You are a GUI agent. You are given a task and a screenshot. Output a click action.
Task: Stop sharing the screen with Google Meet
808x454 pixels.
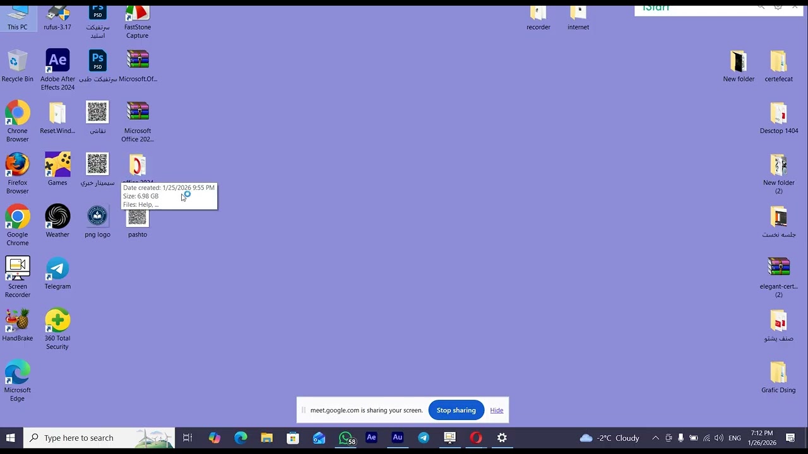[x=456, y=410]
